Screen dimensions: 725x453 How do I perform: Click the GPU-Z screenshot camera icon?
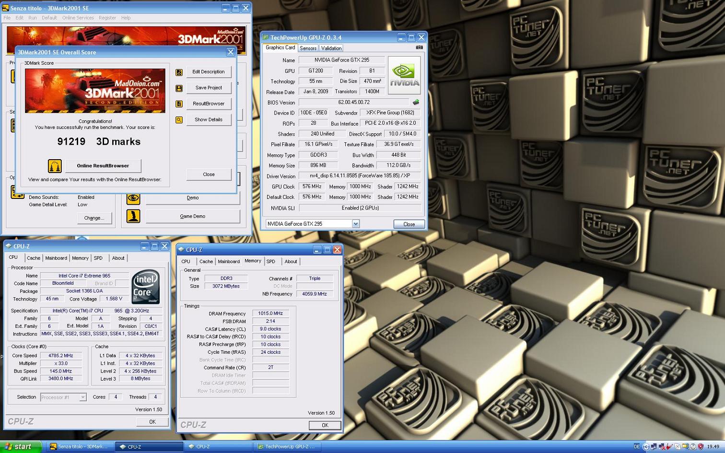(x=419, y=47)
